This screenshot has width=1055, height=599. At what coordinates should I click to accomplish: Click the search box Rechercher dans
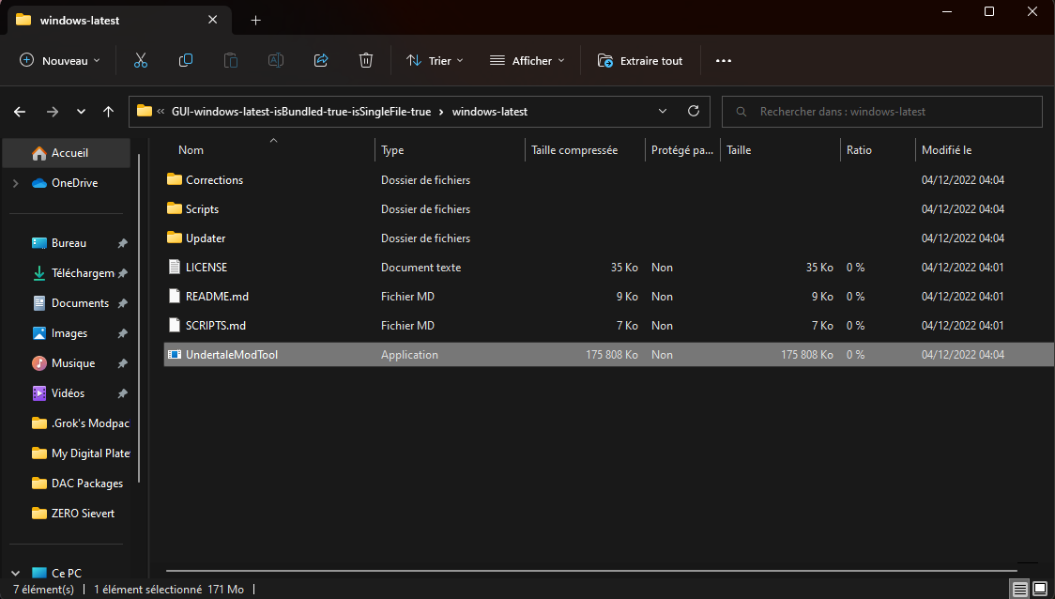881,112
